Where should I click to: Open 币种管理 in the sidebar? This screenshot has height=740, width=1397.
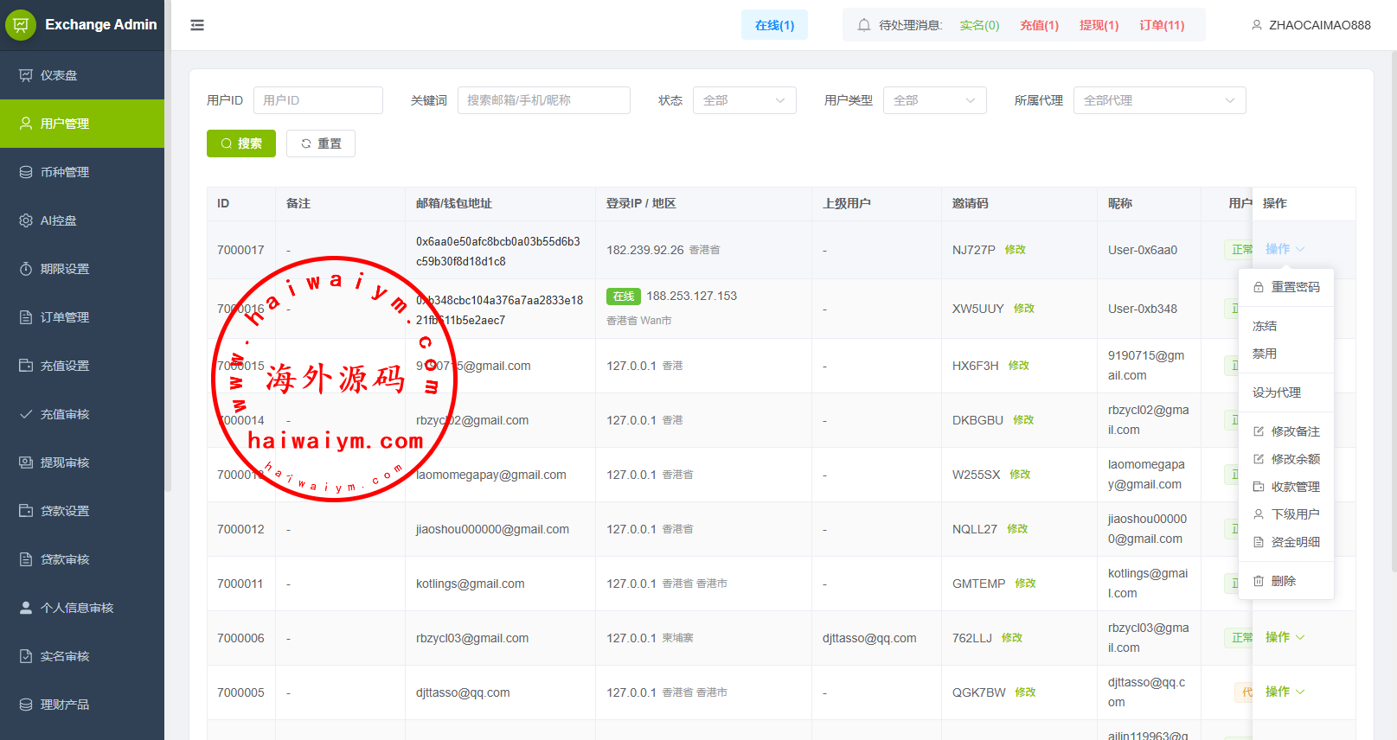pyautogui.click(x=65, y=172)
